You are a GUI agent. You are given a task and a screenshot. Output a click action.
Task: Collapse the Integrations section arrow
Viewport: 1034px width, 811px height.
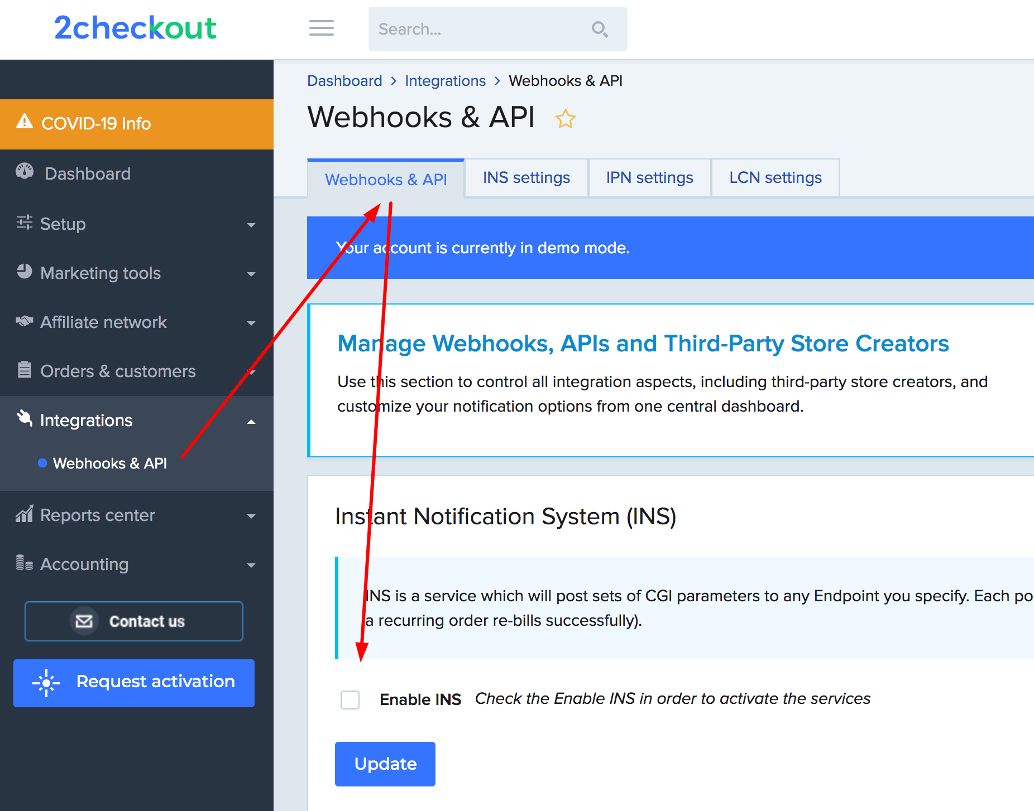pos(251,422)
